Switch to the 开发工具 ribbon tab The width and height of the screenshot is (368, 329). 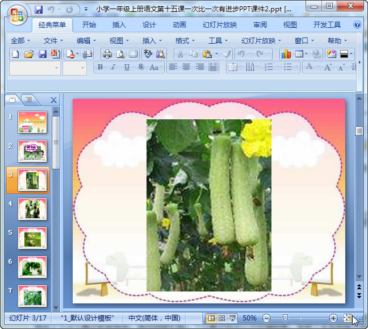(327, 24)
